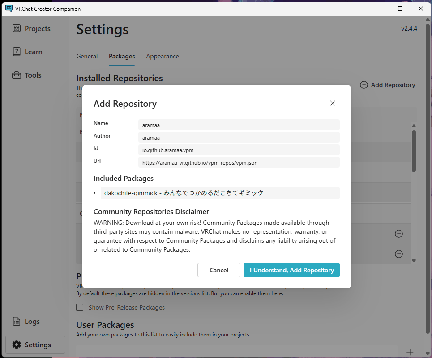The height and width of the screenshot is (358, 432).
Task: Toggle Show Pre-Release Packages checkbox
Action: [x=80, y=307]
